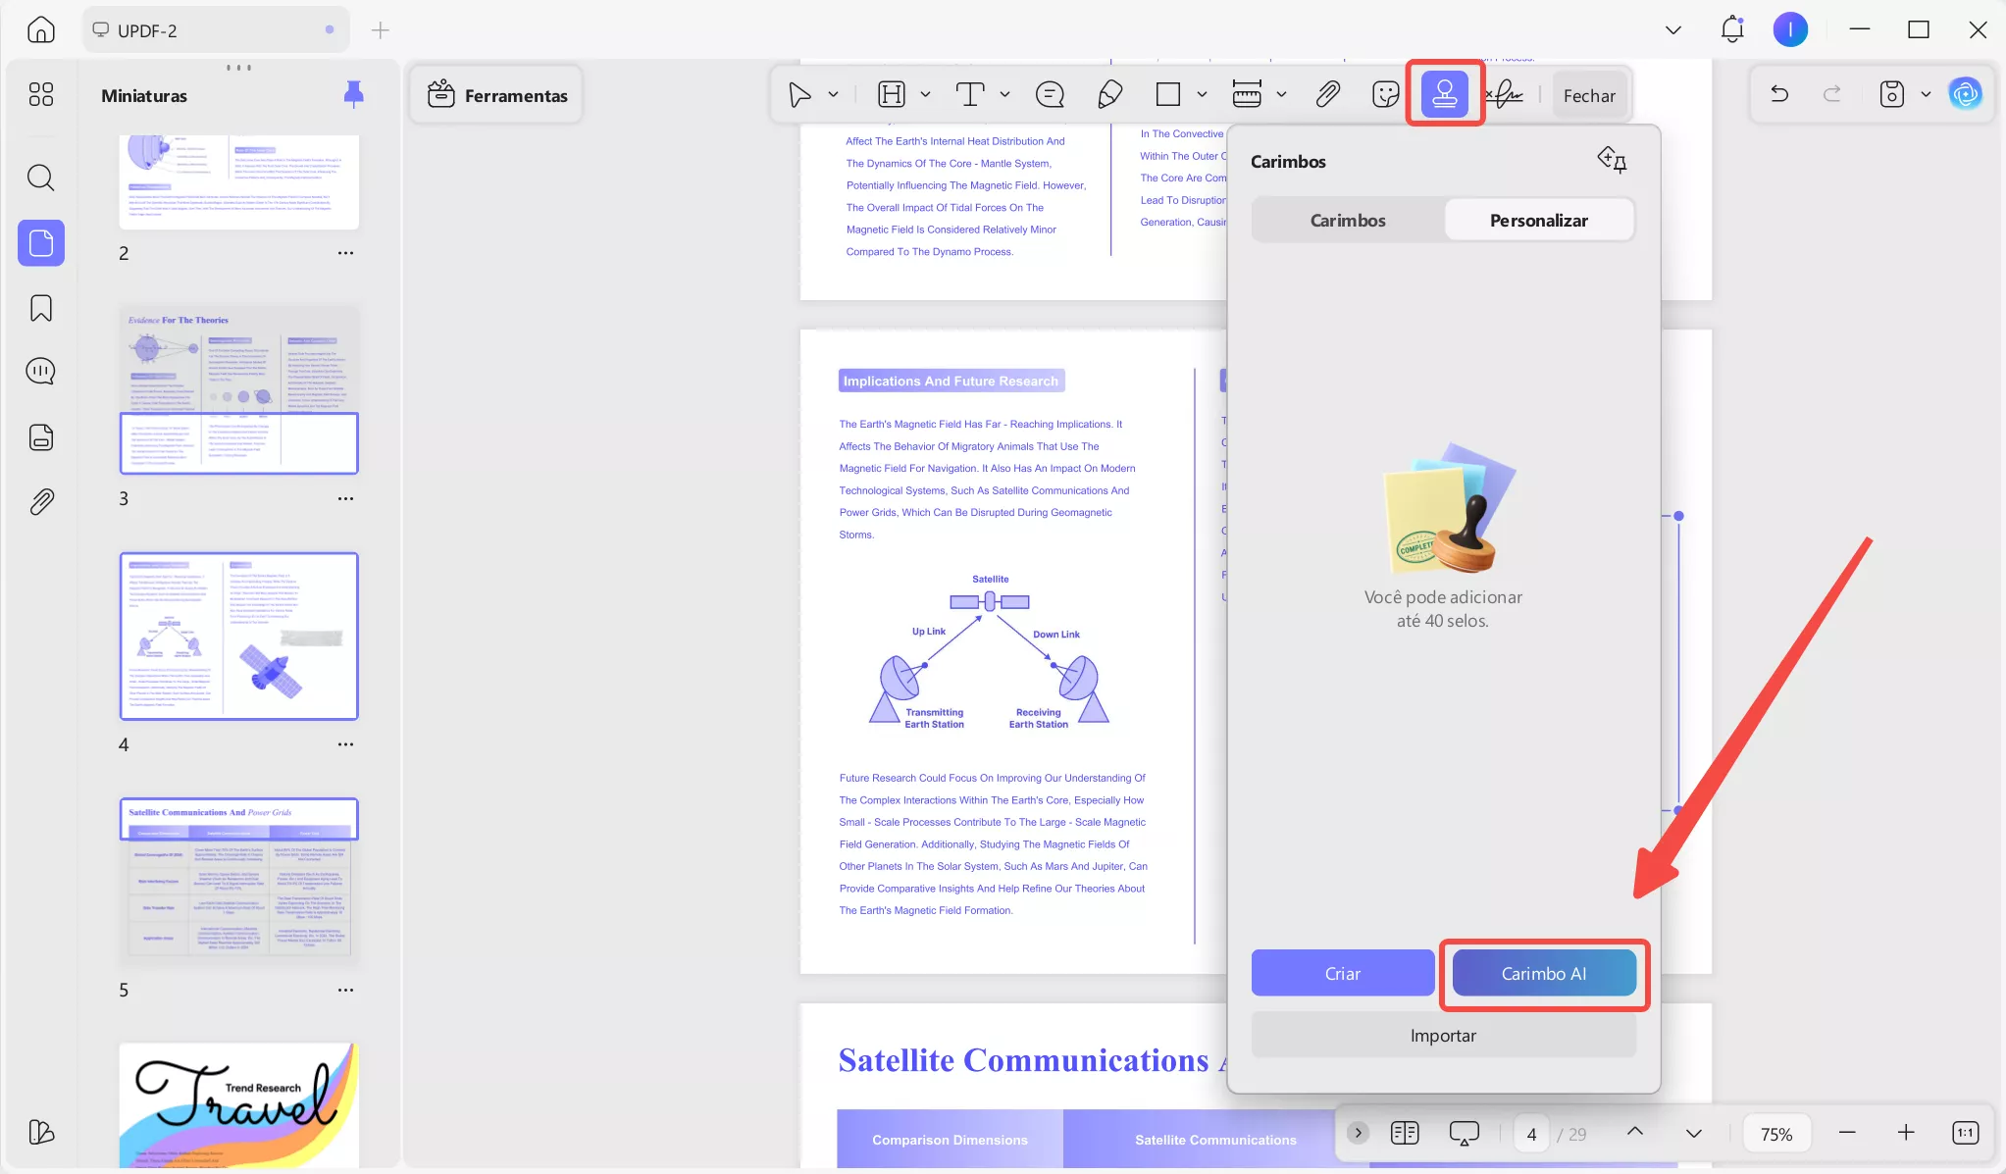The height and width of the screenshot is (1174, 2006).
Task: Select the Sticker tool icon
Action: [1385, 94]
